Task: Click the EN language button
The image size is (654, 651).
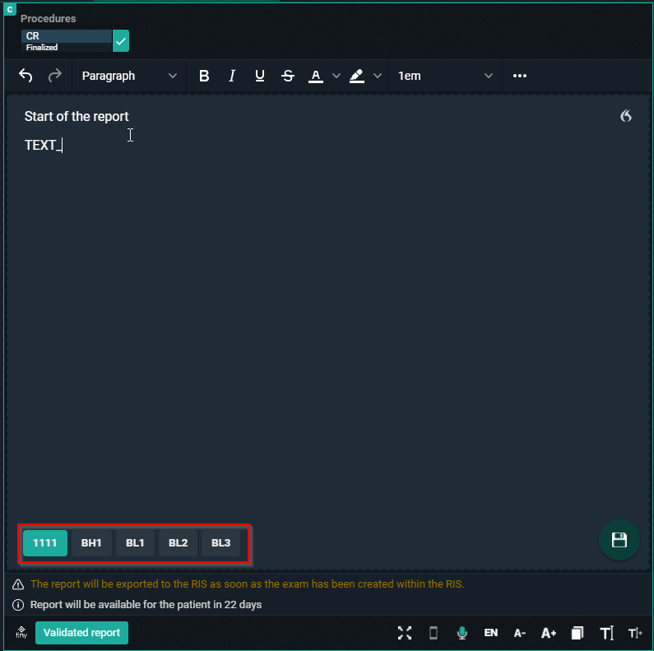Action: (x=491, y=633)
